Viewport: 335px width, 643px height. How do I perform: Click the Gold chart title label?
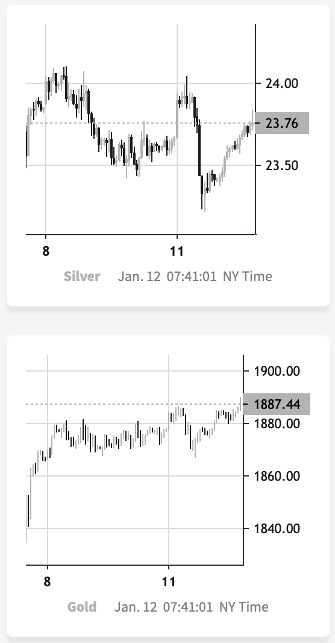(x=82, y=607)
